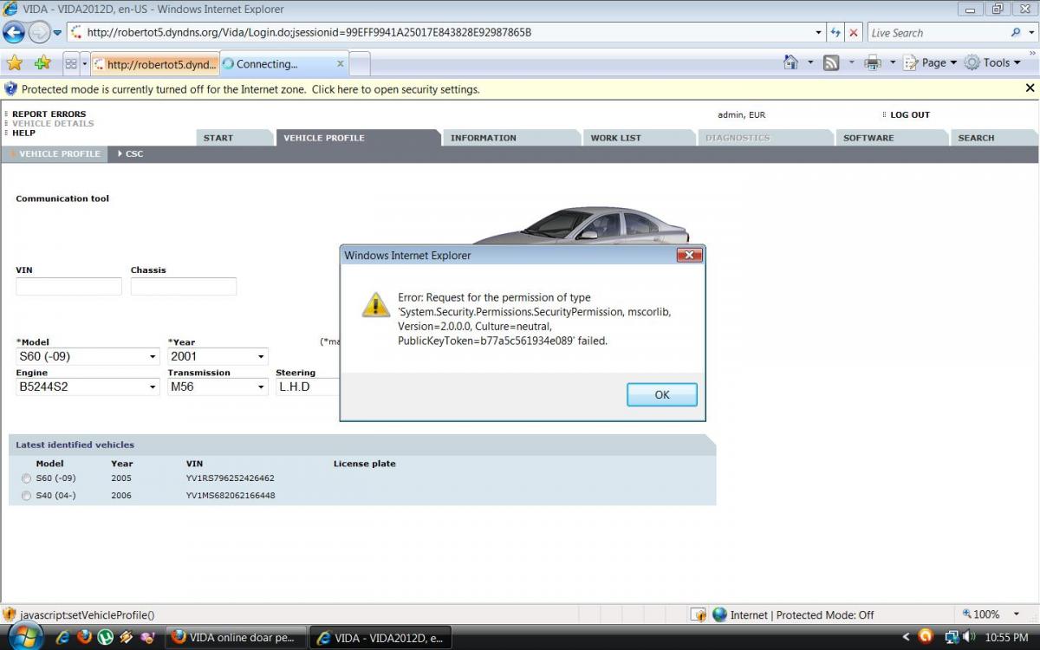This screenshot has height=650, width=1040.
Task: Open the Steering dropdown showing L.H.D
Action: click(308, 387)
